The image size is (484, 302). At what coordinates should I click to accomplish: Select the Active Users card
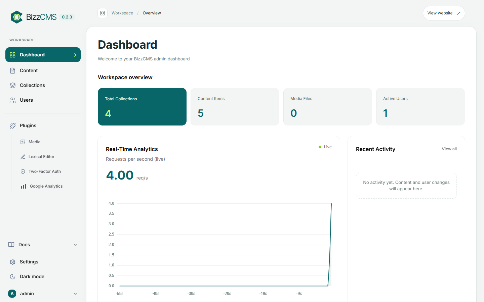[x=420, y=107]
